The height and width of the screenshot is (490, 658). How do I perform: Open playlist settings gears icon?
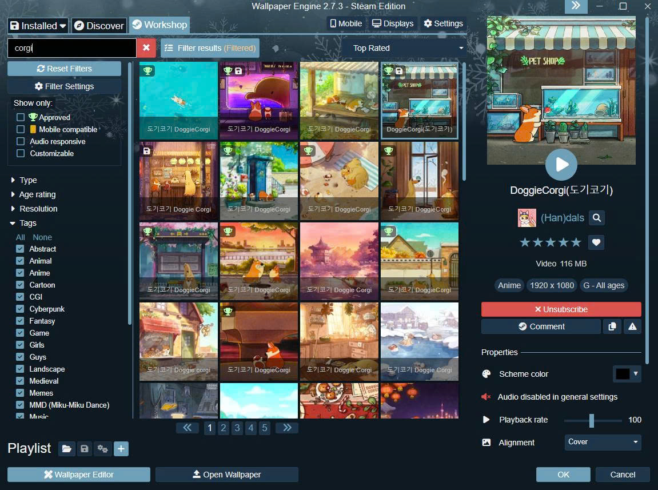pos(103,449)
